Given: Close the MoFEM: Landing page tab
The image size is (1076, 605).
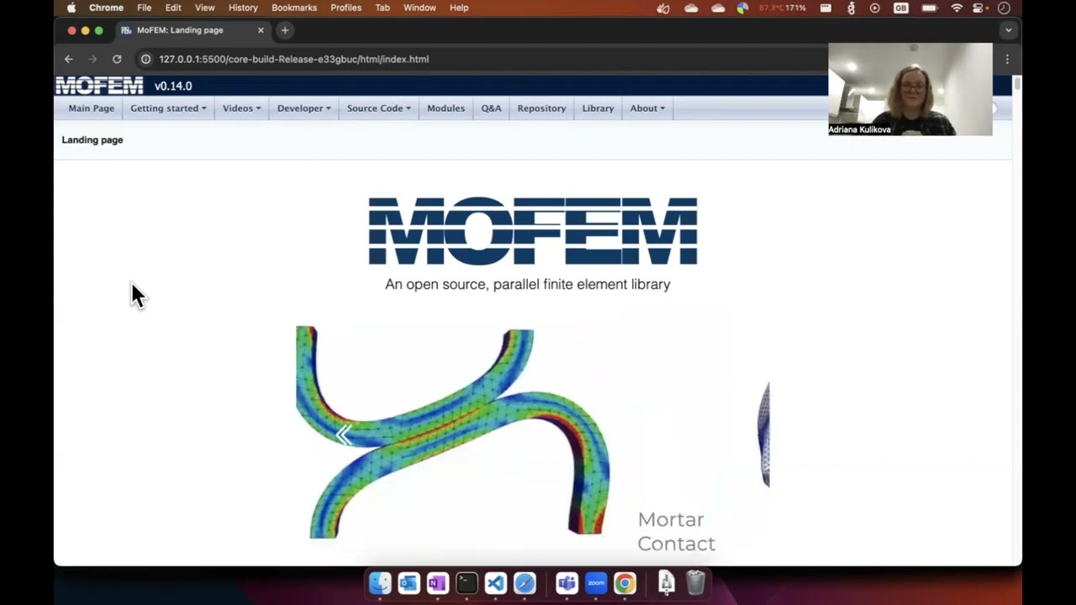Looking at the screenshot, I should (x=261, y=30).
